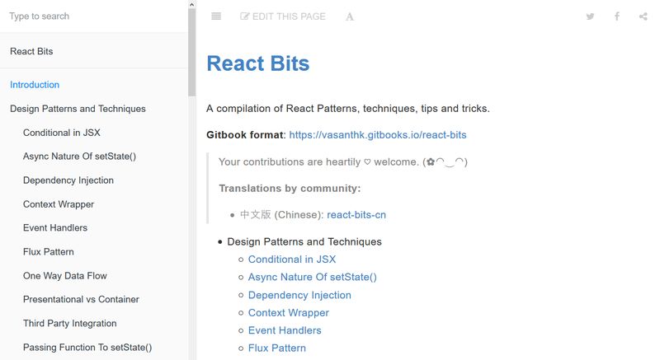The height and width of the screenshot is (360, 660).
Task: Select Third Party Integration in sidebar
Action: pyautogui.click(x=70, y=324)
